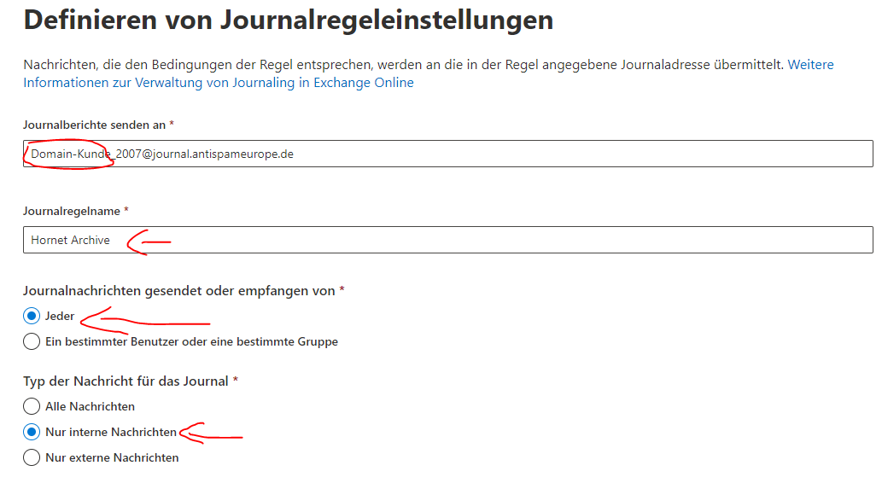The image size is (882, 483).
Task: Click the 'Journalberichte senden an' field label
Action: coord(94,125)
